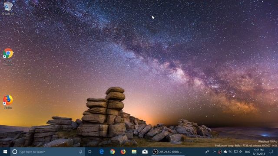278x156 pixels.
Task: Open the Action Center notifications icon
Action: click(x=271, y=152)
